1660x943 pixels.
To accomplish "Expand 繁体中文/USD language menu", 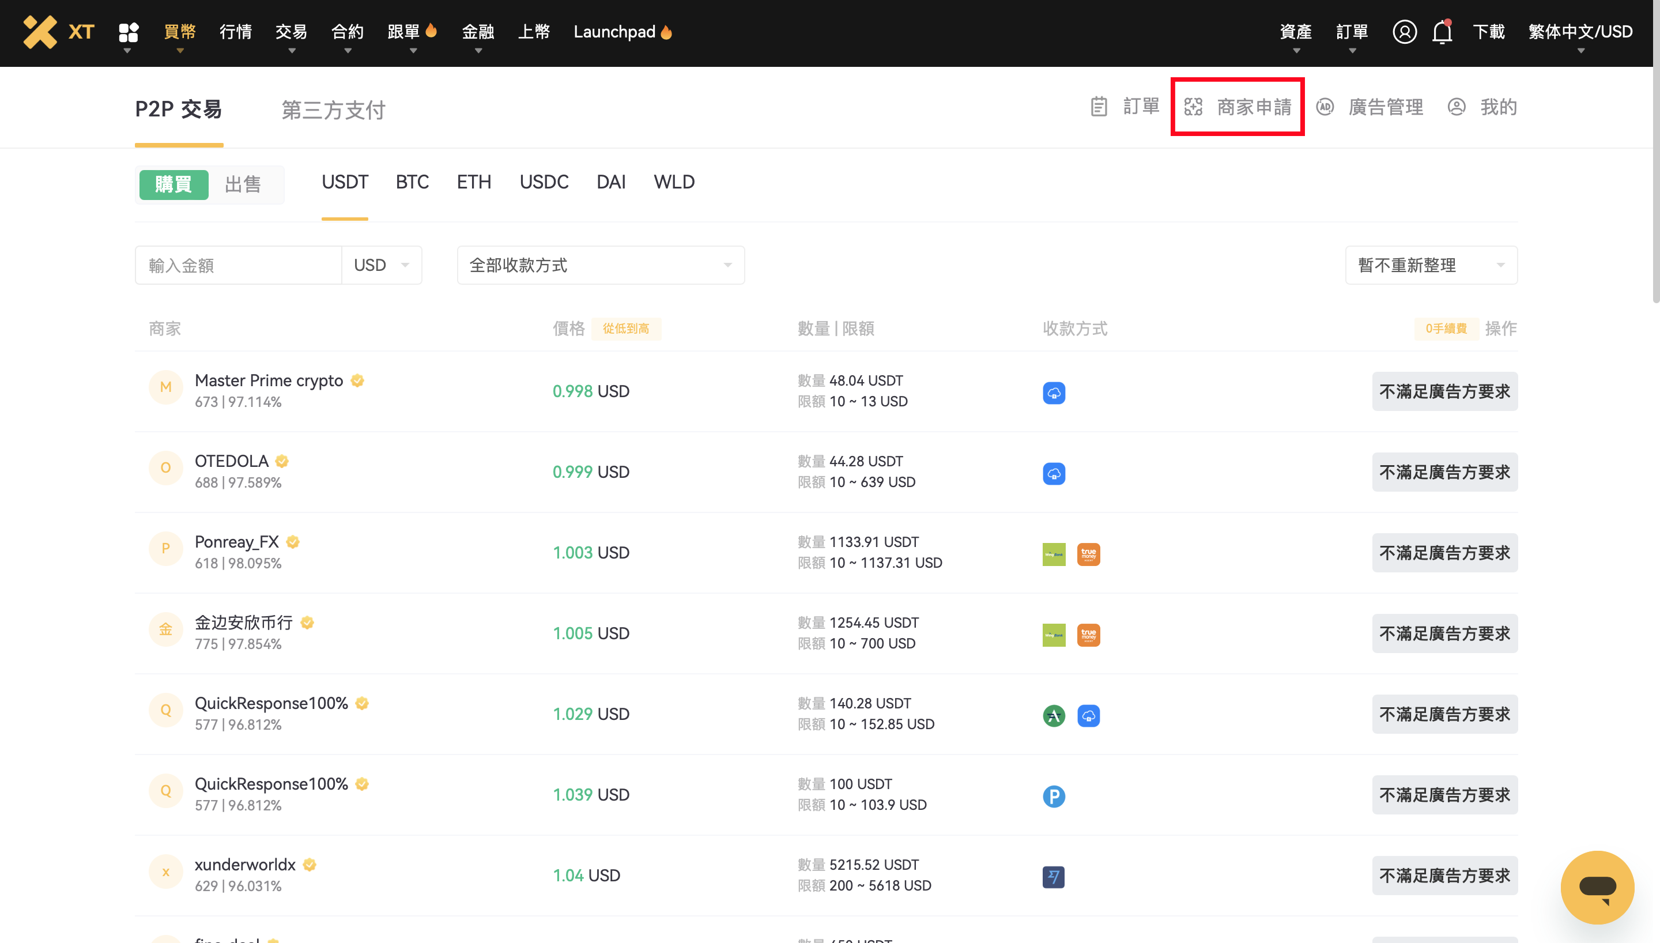I will 1580,32.
